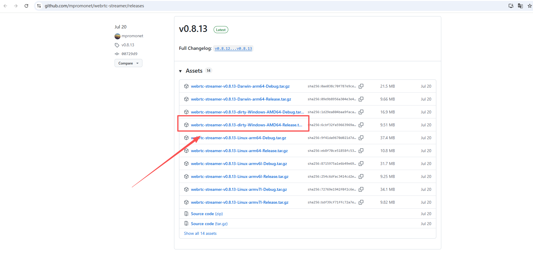Download Source code (zip)

[x=207, y=214]
